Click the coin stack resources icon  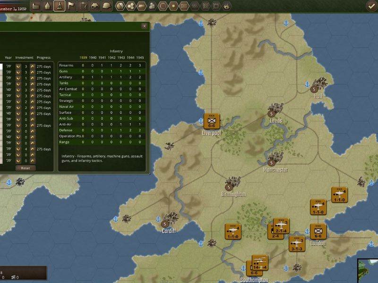(152, 6)
